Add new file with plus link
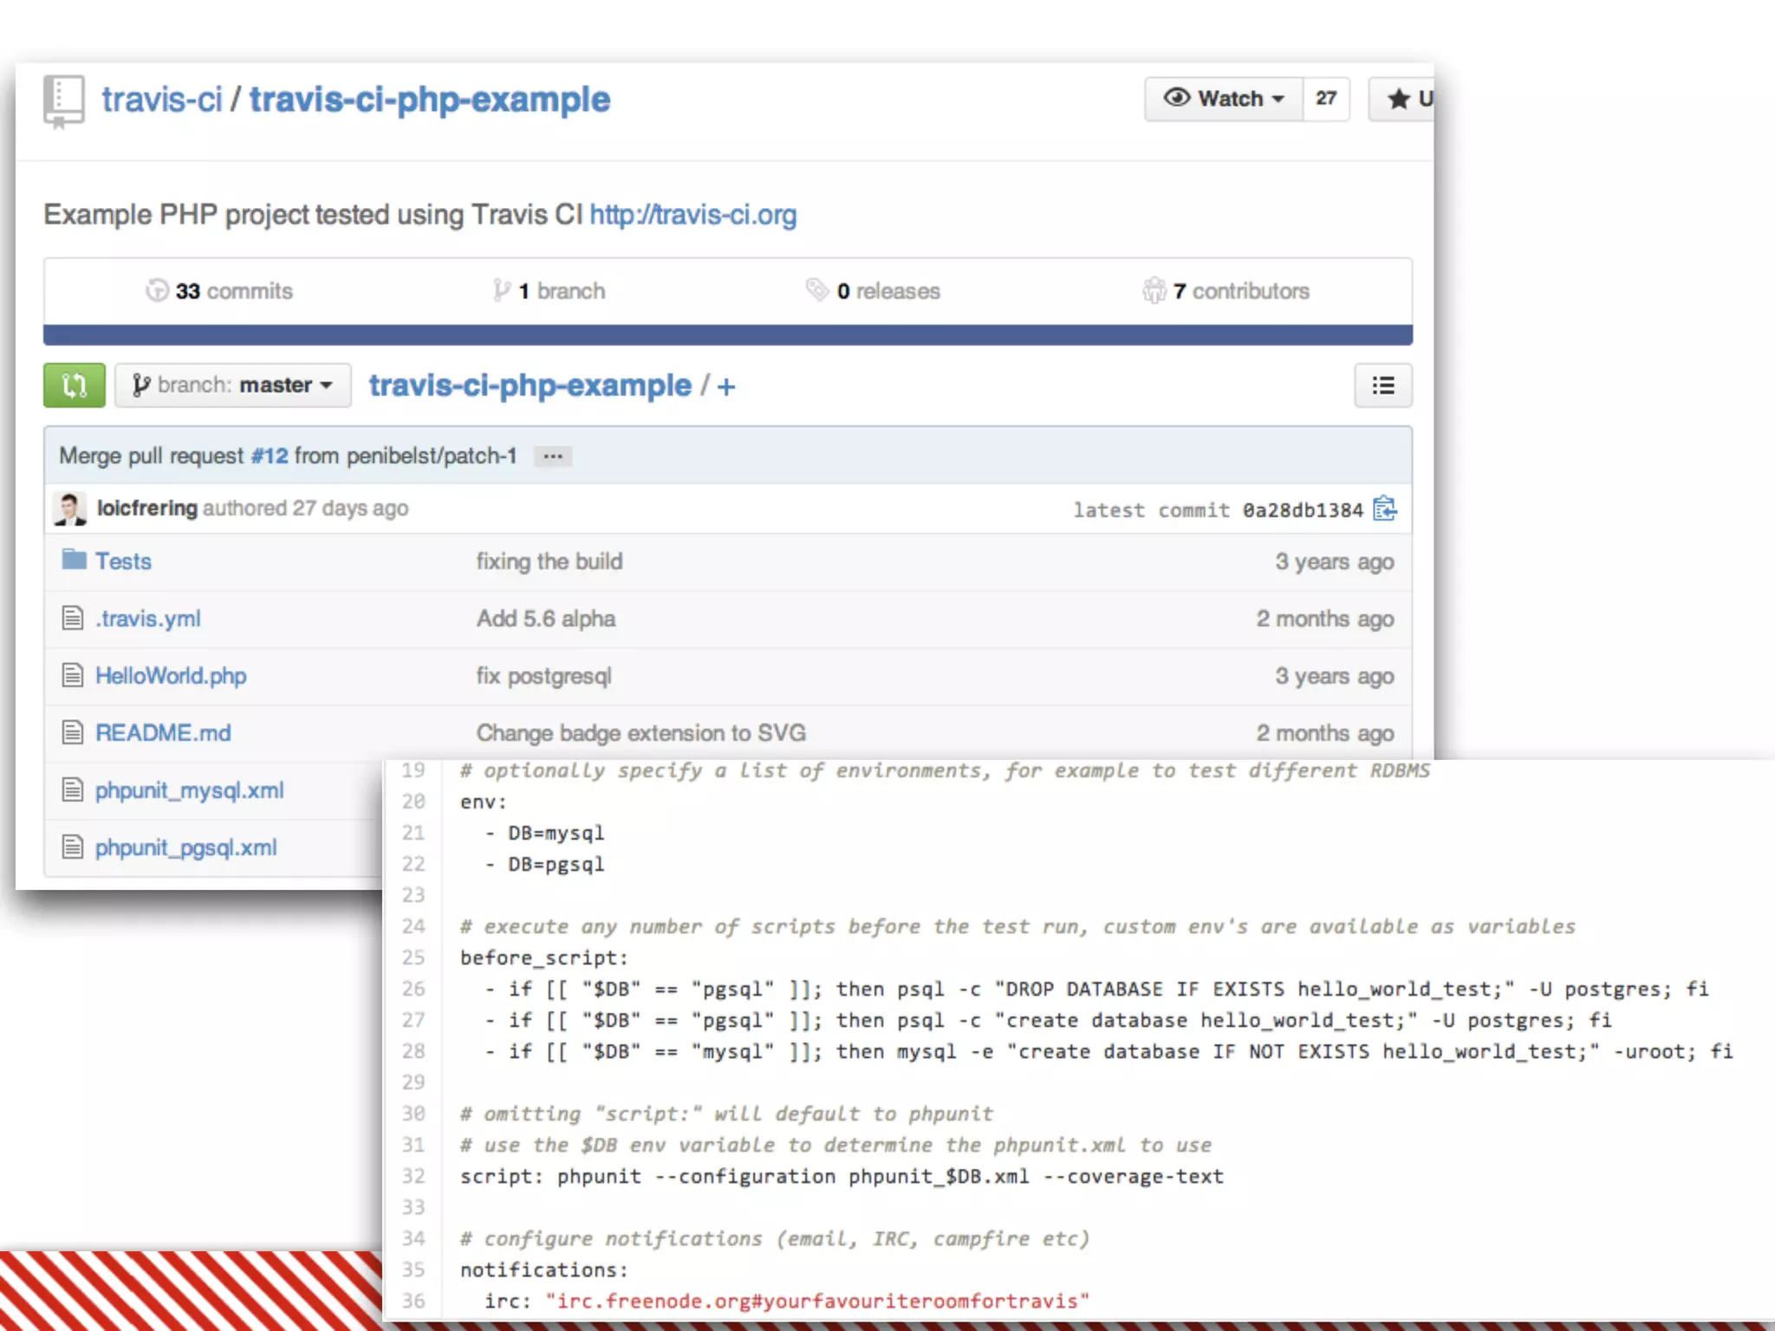This screenshot has width=1775, height=1331. [726, 386]
